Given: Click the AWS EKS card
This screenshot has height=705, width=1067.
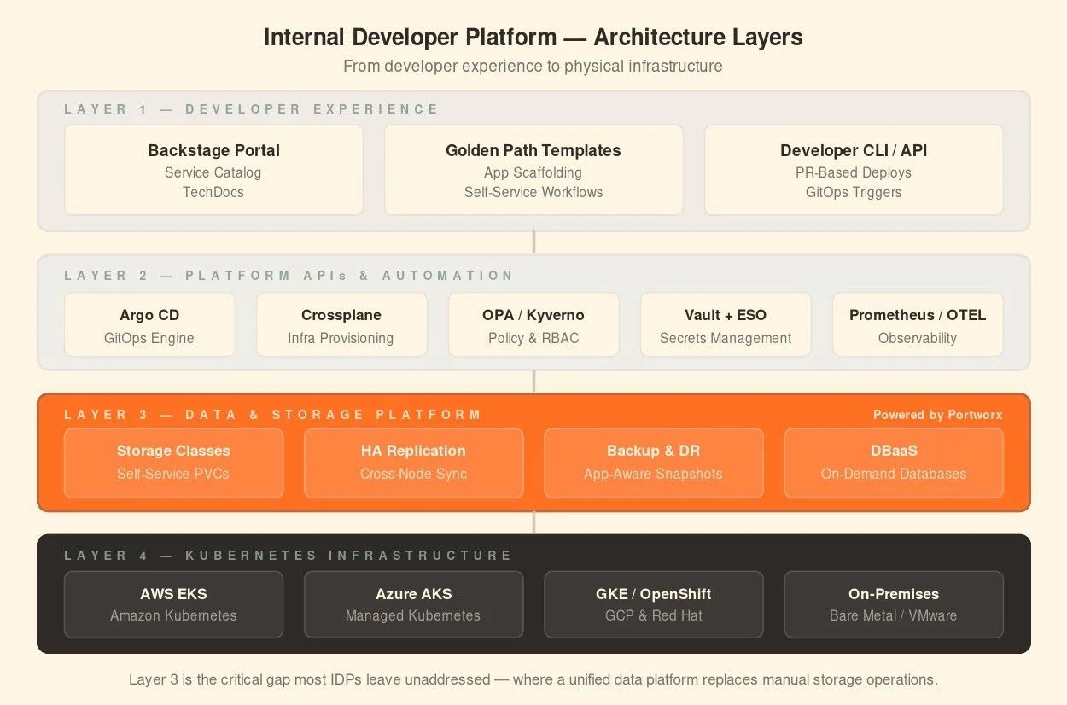Looking at the screenshot, I should click(x=173, y=604).
